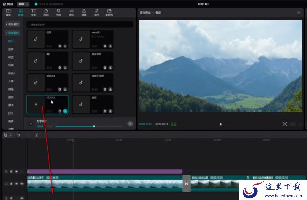Screen dimensions: 307x200
Task: Play the preview in the player
Action: (221, 124)
